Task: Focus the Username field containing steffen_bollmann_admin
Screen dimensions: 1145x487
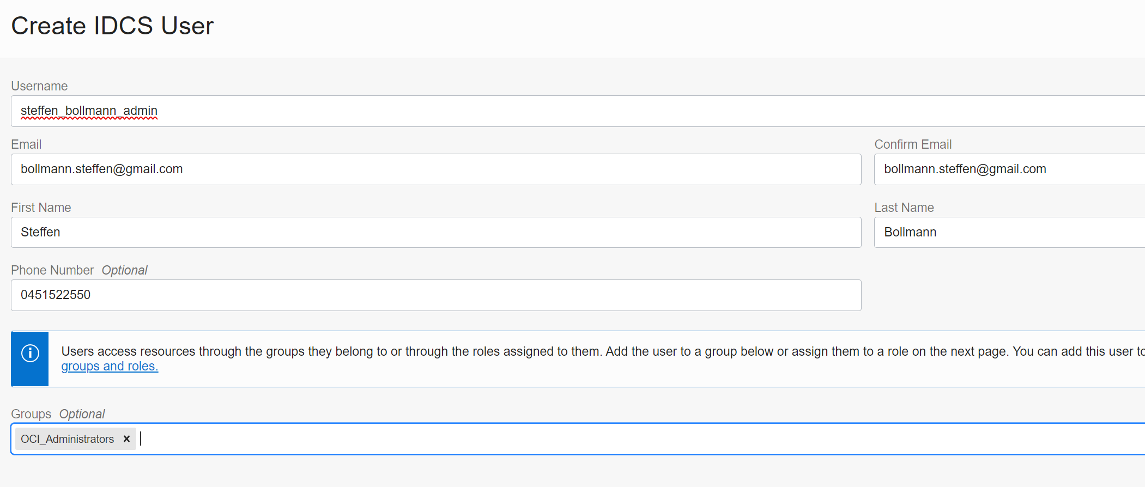Action: tap(578, 111)
